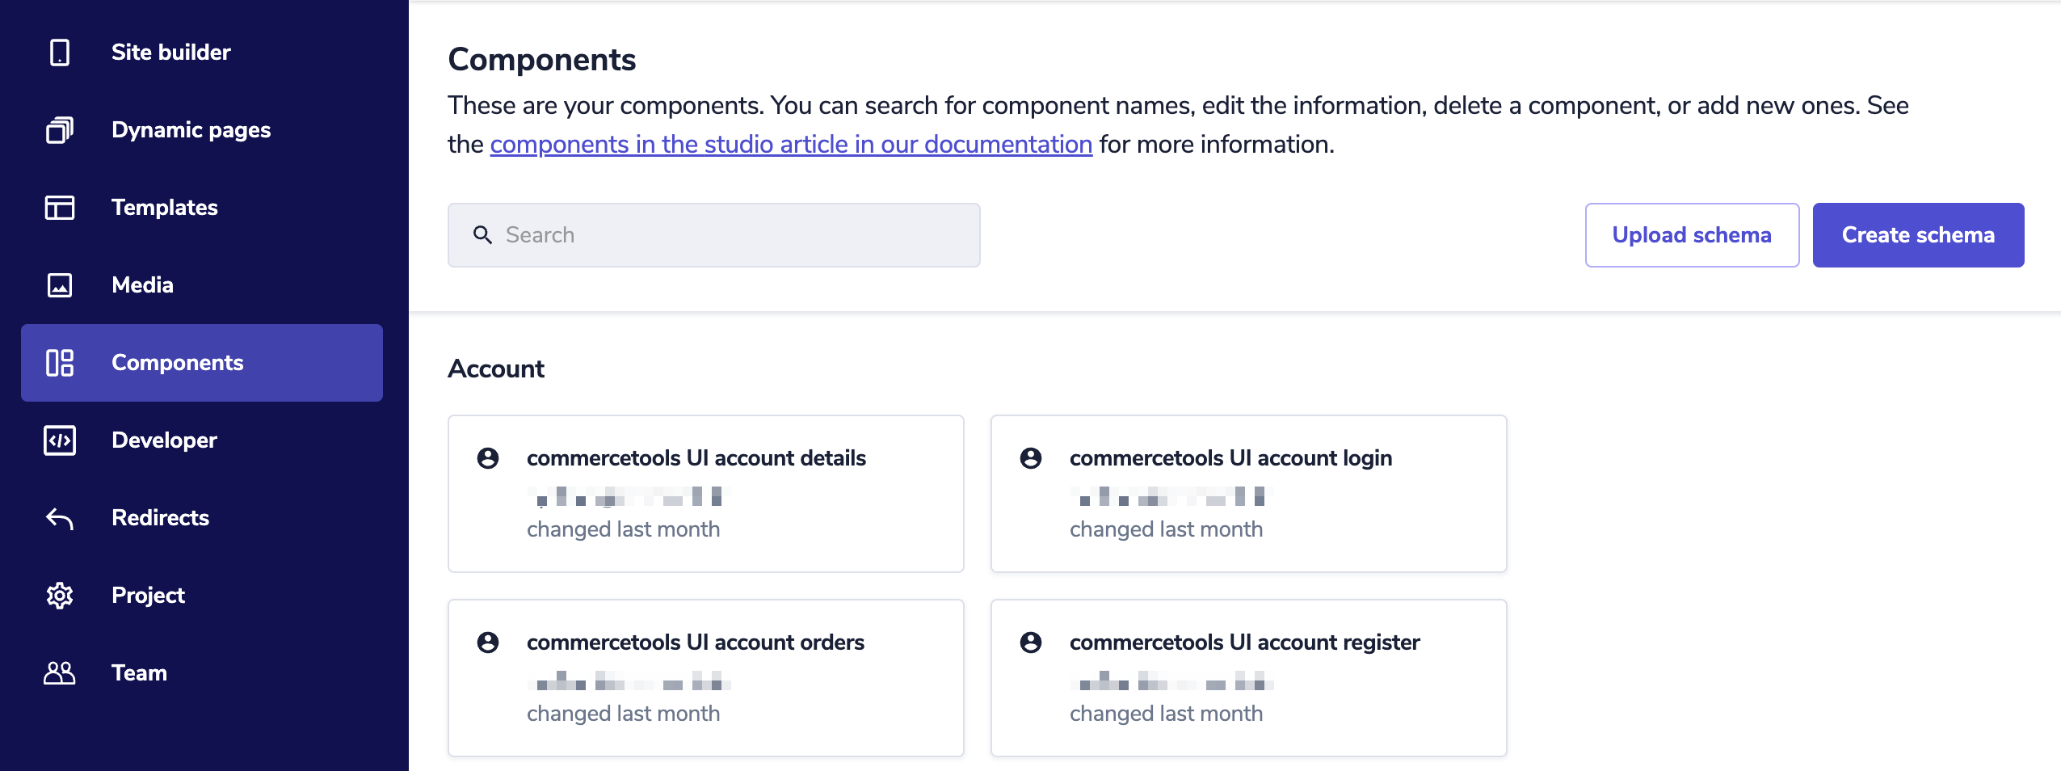This screenshot has height=771, width=2061.
Task: Click the Developer code-bracket icon
Action: click(60, 440)
